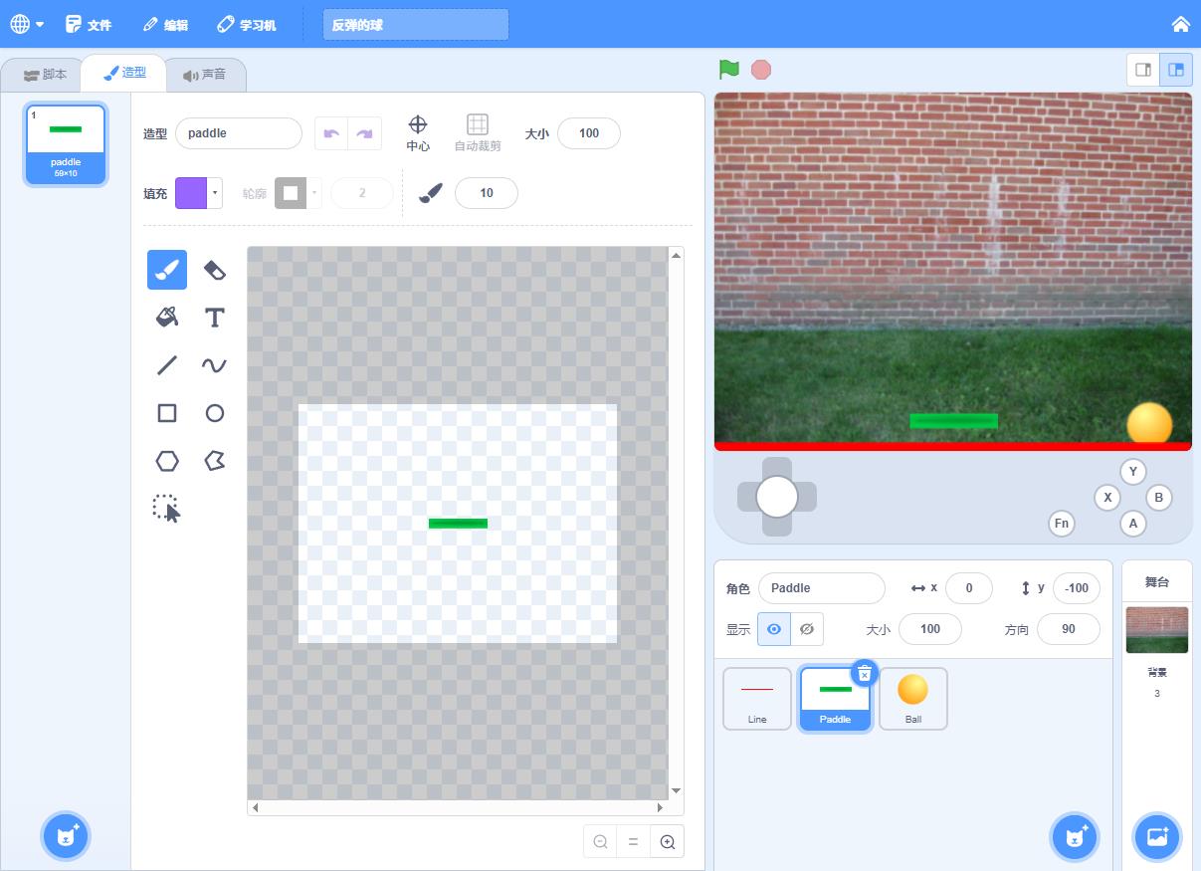Viewport: 1201px width, 871px height.
Task: Switch to small stage layout
Action: click(x=1143, y=70)
